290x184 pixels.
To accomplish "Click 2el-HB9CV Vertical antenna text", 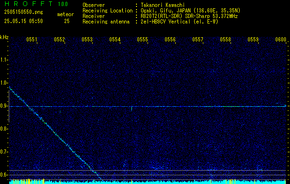I will [179, 22].
